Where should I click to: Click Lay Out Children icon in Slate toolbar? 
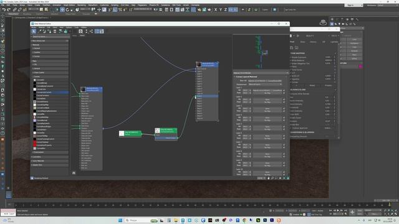pyautogui.click(x=92, y=31)
